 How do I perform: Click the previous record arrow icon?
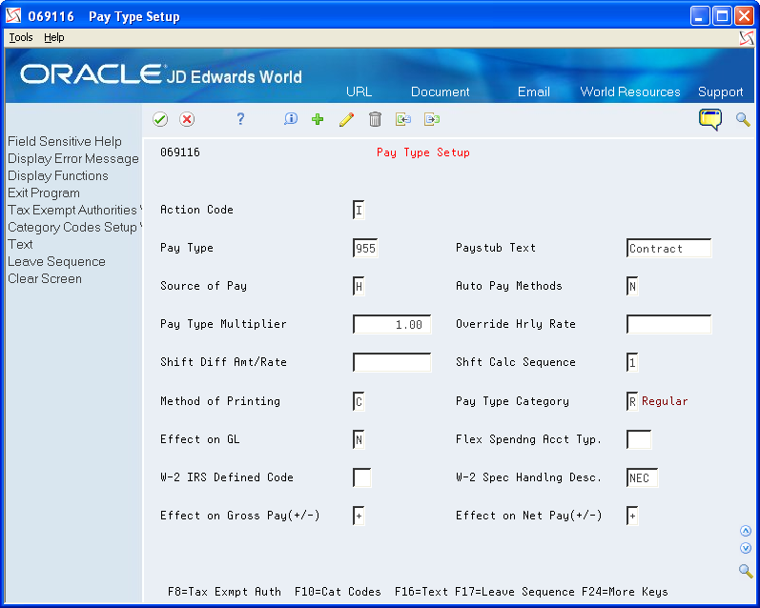403,119
